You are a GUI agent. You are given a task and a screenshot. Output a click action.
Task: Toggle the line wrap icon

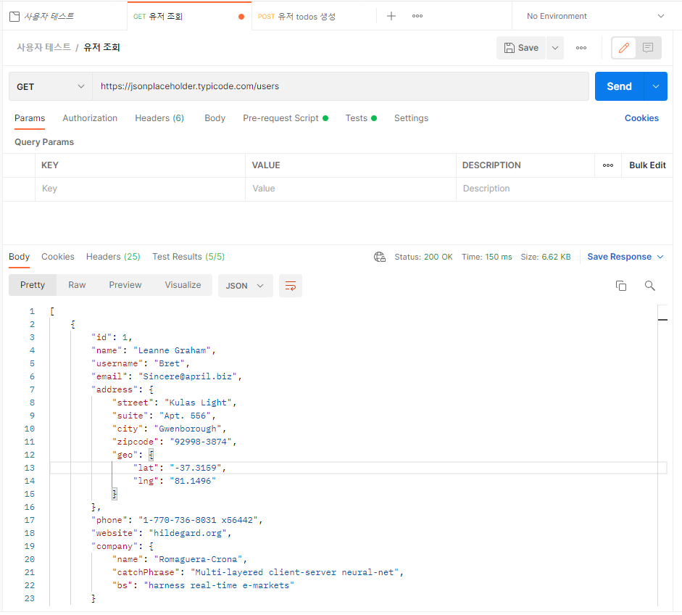(290, 286)
